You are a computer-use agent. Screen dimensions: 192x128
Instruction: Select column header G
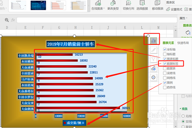[x=59, y=28]
